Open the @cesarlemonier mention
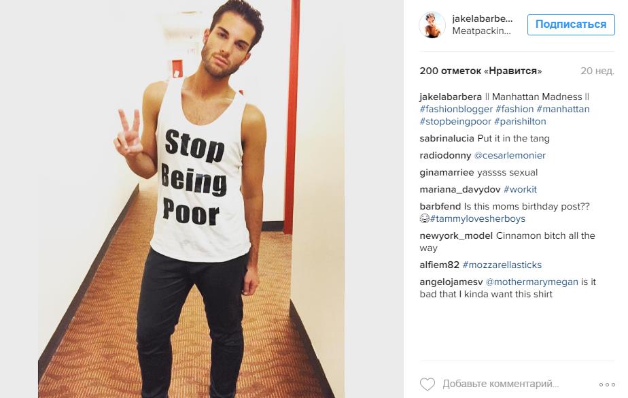The width and height of the screenshot is (628, 398). [x=510, y=156]
